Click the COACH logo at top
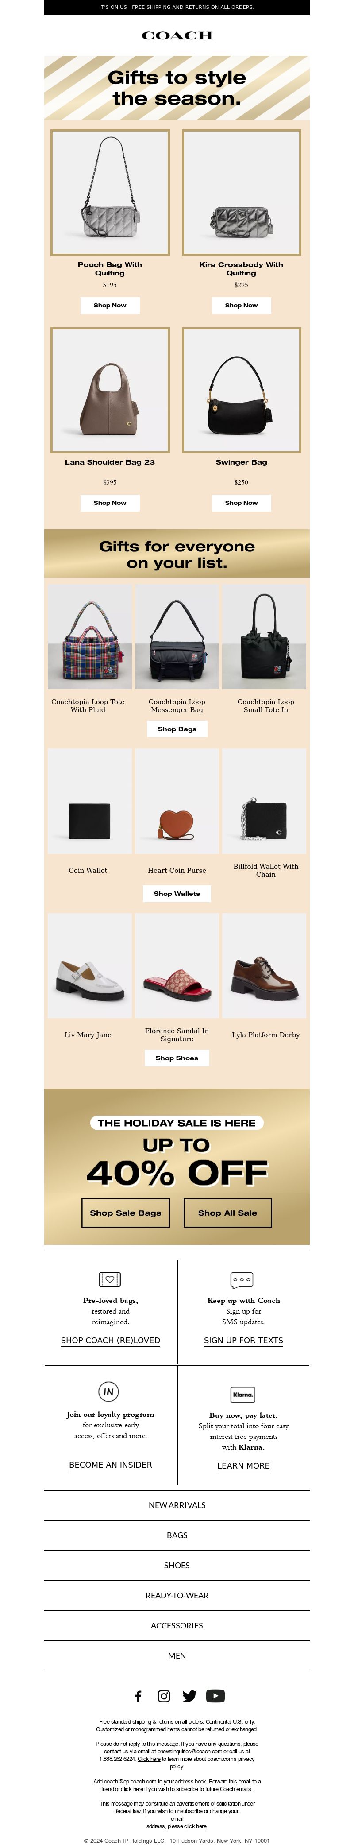The width and height of the screenshot is (354, 1845). tap(177, 35)
